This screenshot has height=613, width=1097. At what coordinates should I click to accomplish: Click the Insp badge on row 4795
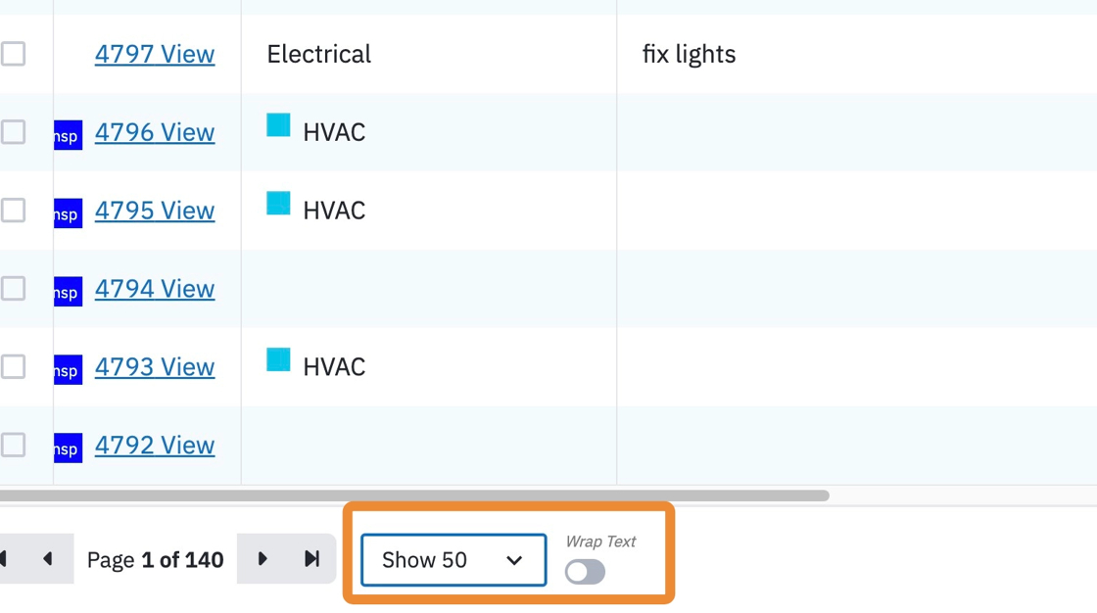tap(68, 213)
